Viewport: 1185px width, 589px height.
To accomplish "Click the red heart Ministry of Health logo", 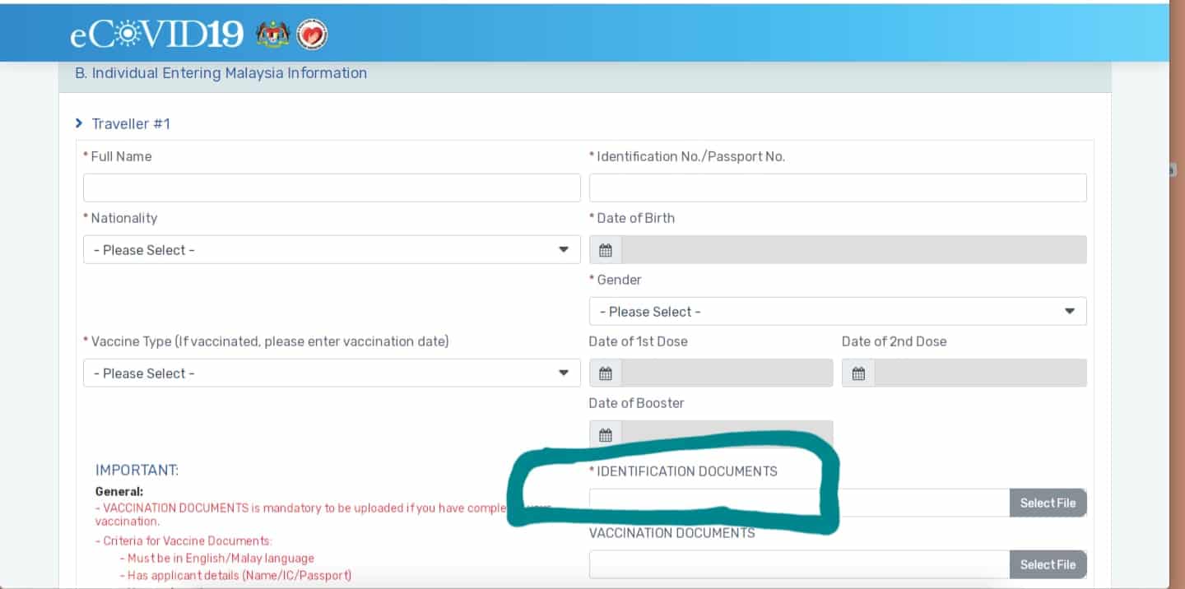I will pyautogui.click(x=312, y=35).
